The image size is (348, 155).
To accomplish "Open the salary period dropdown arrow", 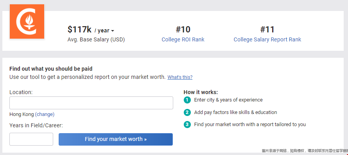I will (113, 31).
